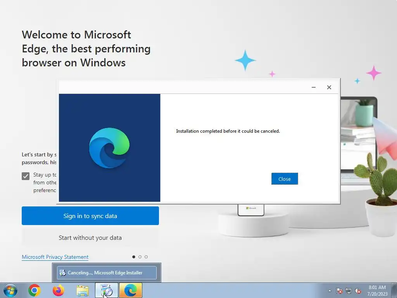Switch to Microsoft Edge taskbar icon
The width and height of the screenshot is (397, 298).
pos(131,290)
